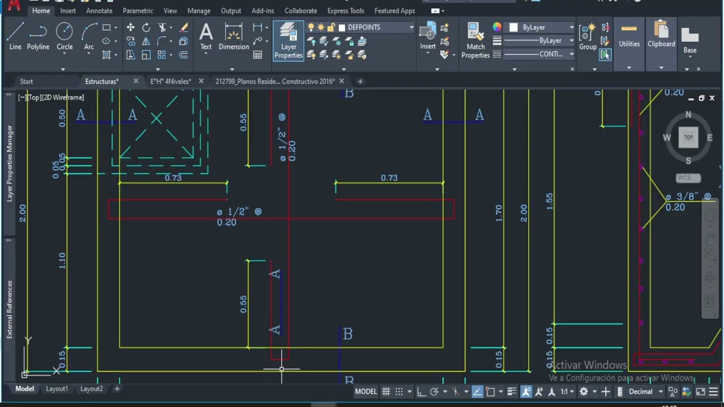Toggle snap mode in status bar

click(399, 392)
